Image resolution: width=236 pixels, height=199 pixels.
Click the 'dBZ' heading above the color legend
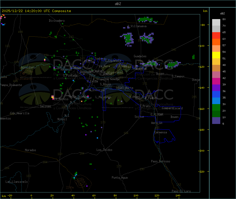(x=222, y=14)
